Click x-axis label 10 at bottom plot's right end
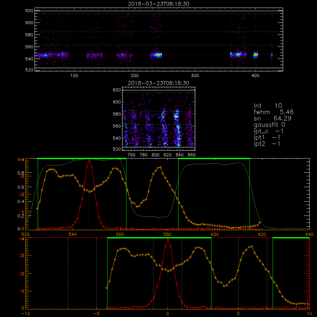317x317 pixels. [309, 314]
